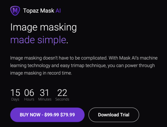Click the "Minutes" countdown label
This screenshot has width=167, height=127.
click(45, 99)
